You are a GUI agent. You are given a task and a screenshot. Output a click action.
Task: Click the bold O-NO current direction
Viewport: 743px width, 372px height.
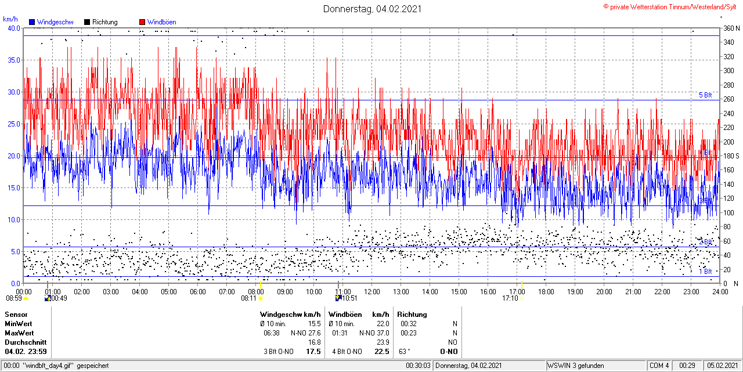(x=449, y=352)
